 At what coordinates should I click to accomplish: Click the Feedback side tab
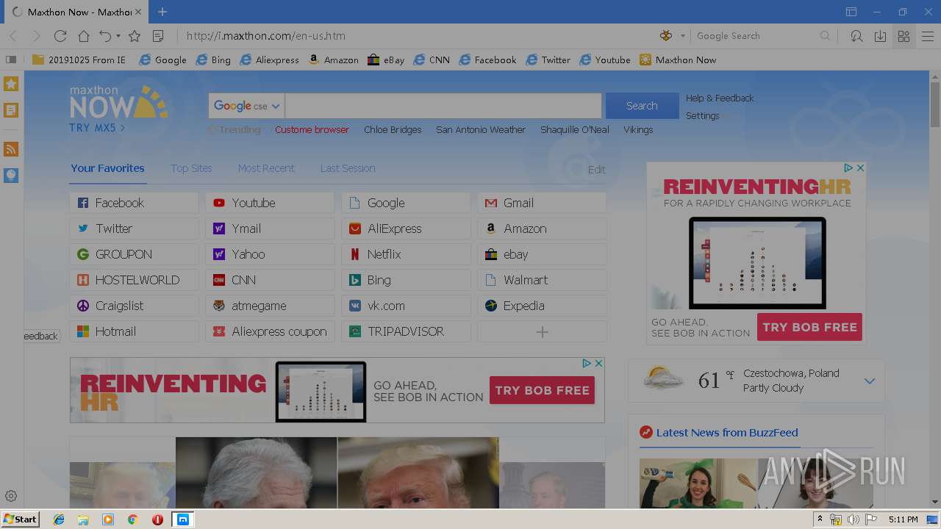coord(41,336)
